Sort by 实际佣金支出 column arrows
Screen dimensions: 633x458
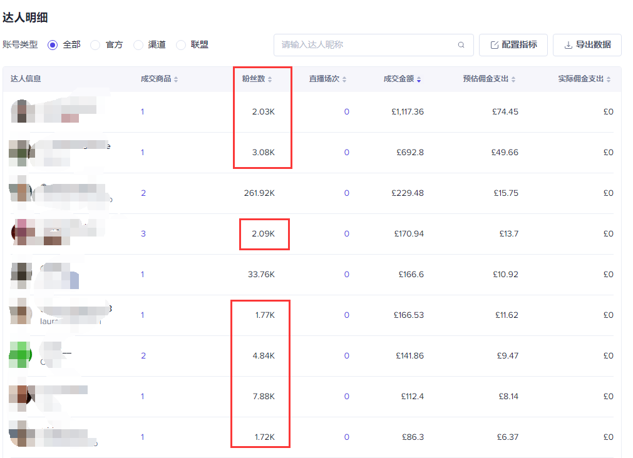pos(609,79)
